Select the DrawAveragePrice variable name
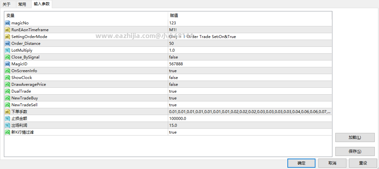Image resolution: width=379 pixels, height=169 pixels. point(29,84)
